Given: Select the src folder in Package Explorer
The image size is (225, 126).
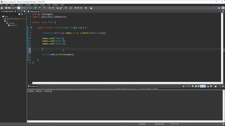Looking at the screenshot, I should click(x=6, y=21).
